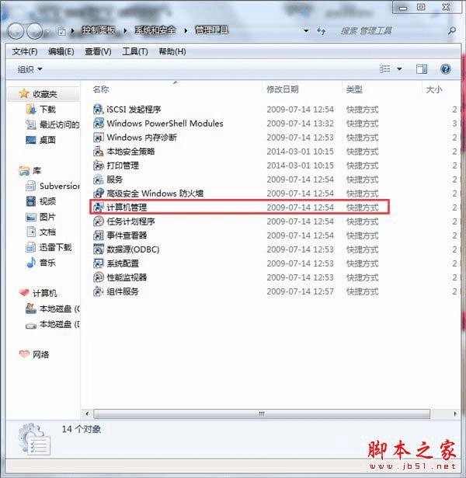Expand the view options dropdown arrow

[x=399, y=69]
